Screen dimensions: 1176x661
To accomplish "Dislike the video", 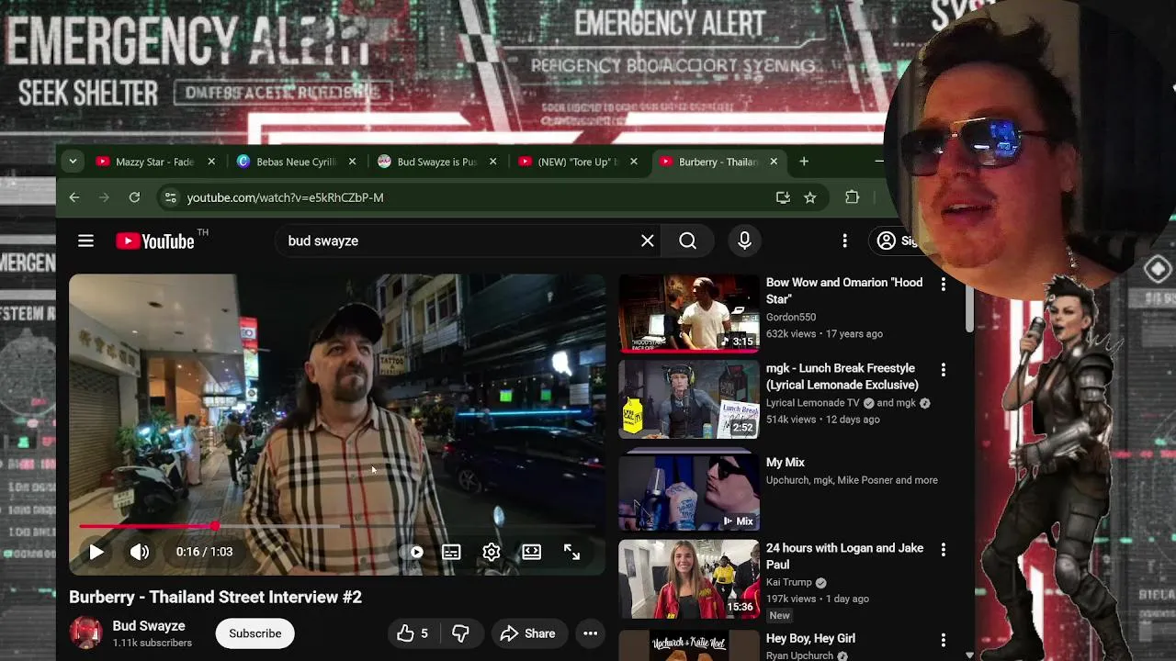I will pos(460,633).
